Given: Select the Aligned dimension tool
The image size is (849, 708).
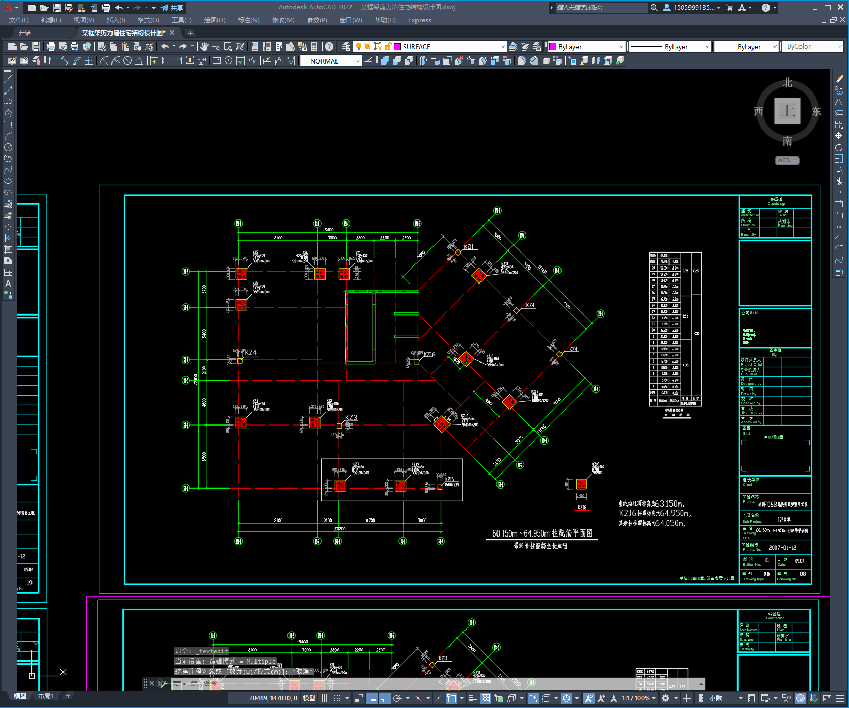Looking at the screenshot, I should click(x=65, y=60).
